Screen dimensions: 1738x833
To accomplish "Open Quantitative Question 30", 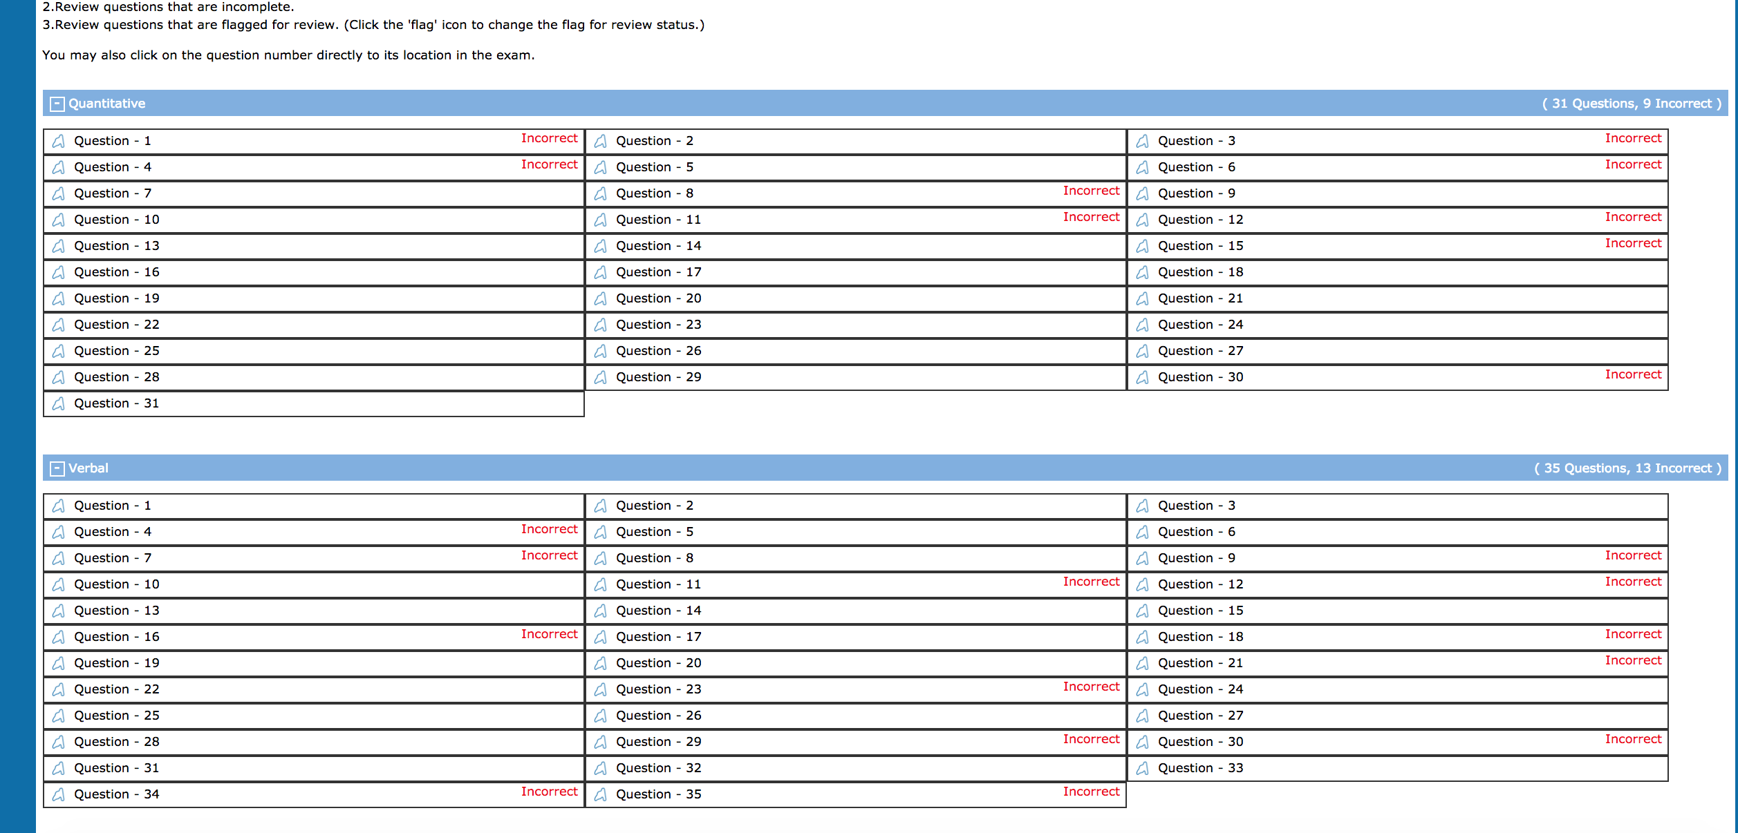I will pyautogui.click(x=1200, y=378).
